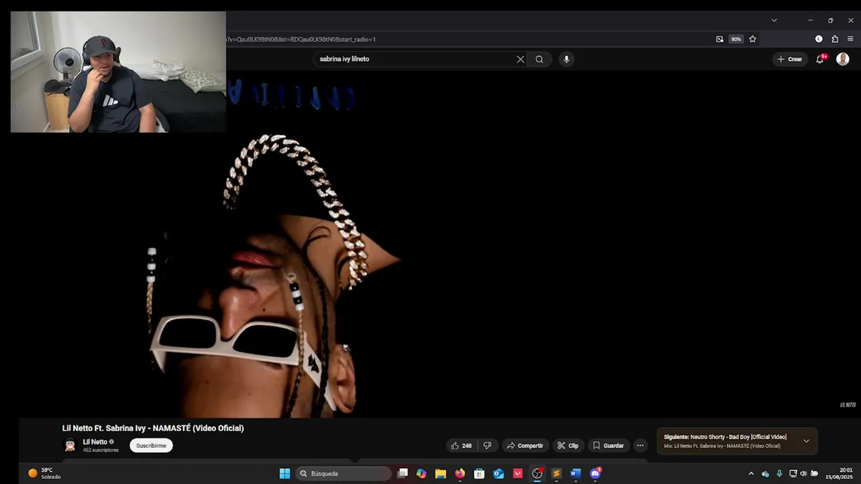Image resolution: width=861 pixels, height=484 pixels.
Task: Open the Firefox hamburger menu
Action: pyautogui.click(x=850, y=39)
